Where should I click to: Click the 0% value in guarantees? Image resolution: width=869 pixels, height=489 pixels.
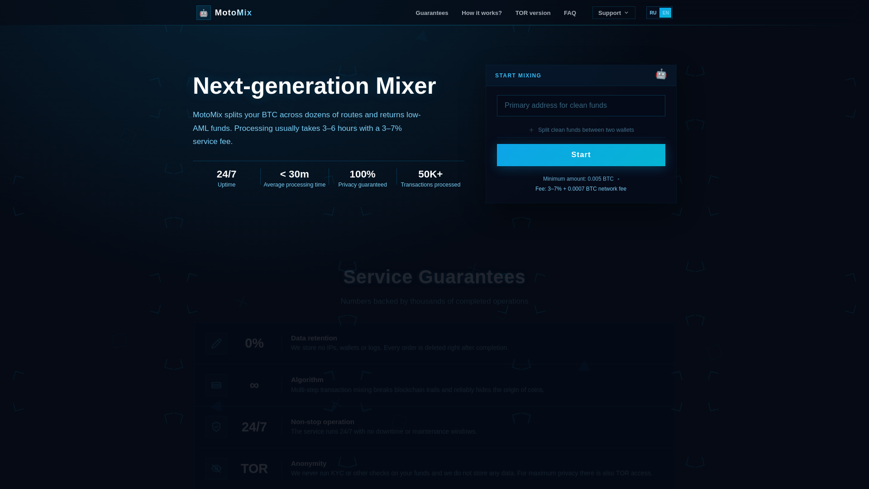coord(254,344)
